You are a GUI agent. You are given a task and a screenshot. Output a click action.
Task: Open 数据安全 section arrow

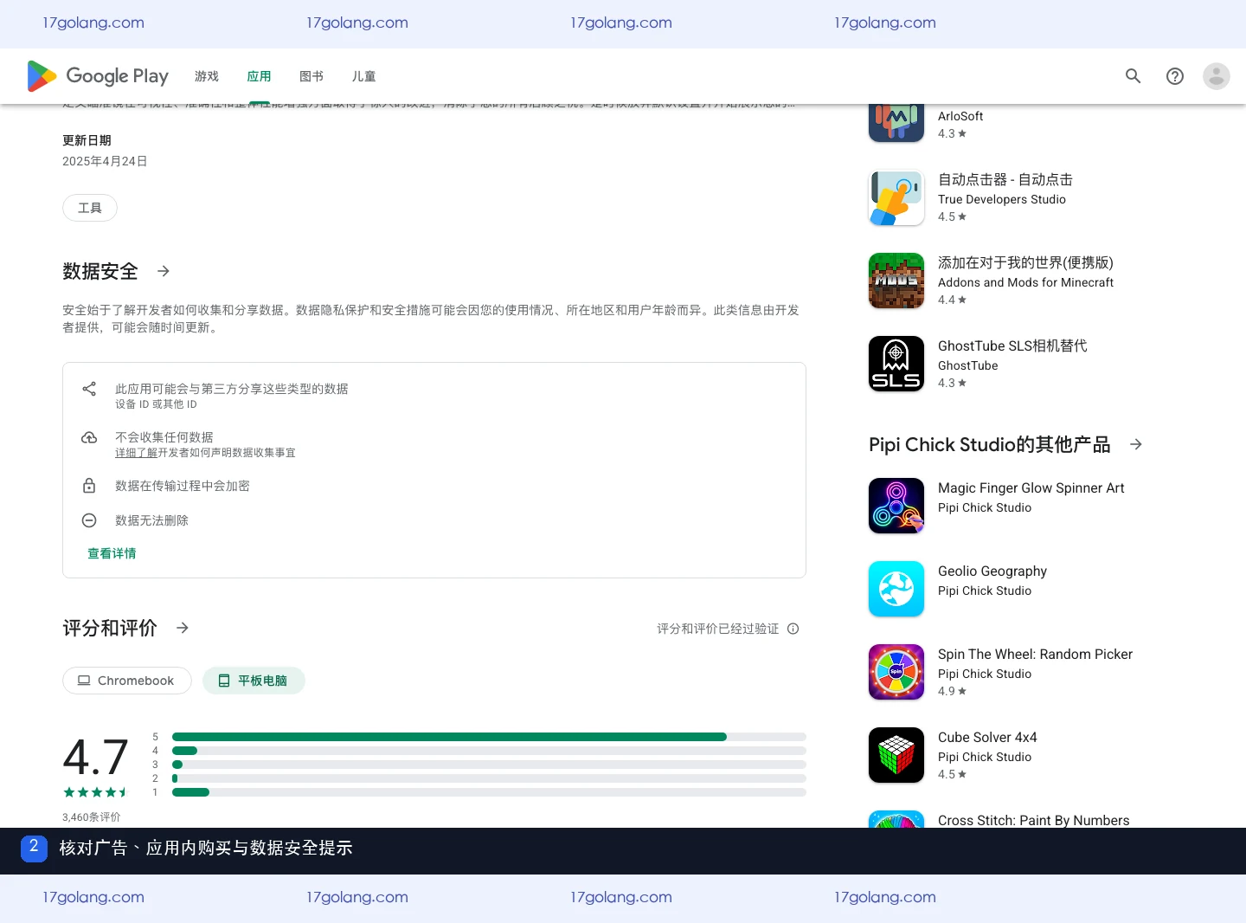(164, 271)
